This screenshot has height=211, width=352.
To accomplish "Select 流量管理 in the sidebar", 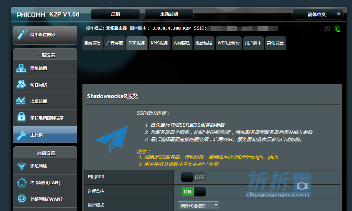I will tap(45, 101).
